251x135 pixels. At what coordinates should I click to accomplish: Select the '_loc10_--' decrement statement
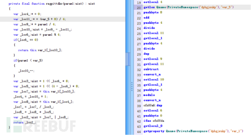27,71
